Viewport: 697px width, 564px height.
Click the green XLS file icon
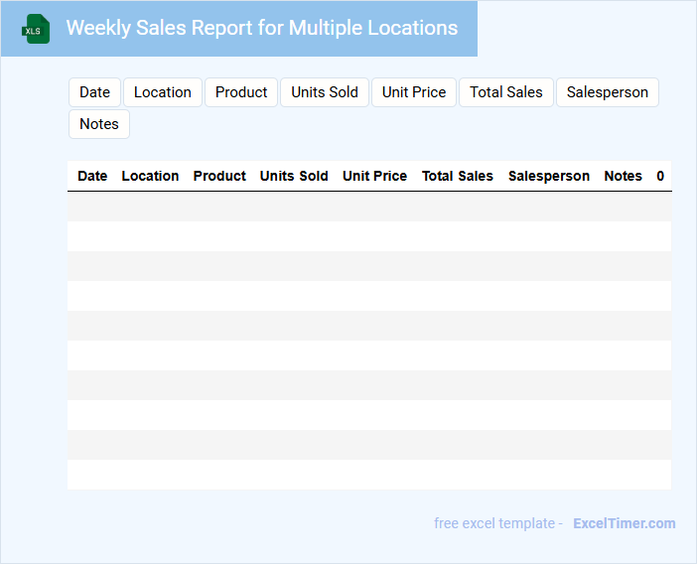pos(36,29)
